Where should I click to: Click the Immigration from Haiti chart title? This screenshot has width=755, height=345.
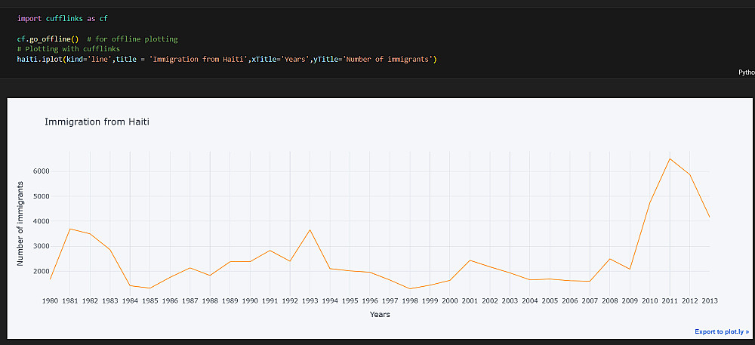pos(97,122)
